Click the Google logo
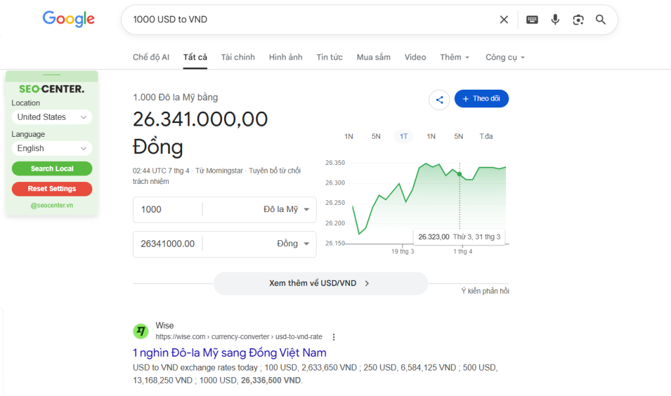This screenshot has height=396, width=671. [x=68, y=19]
